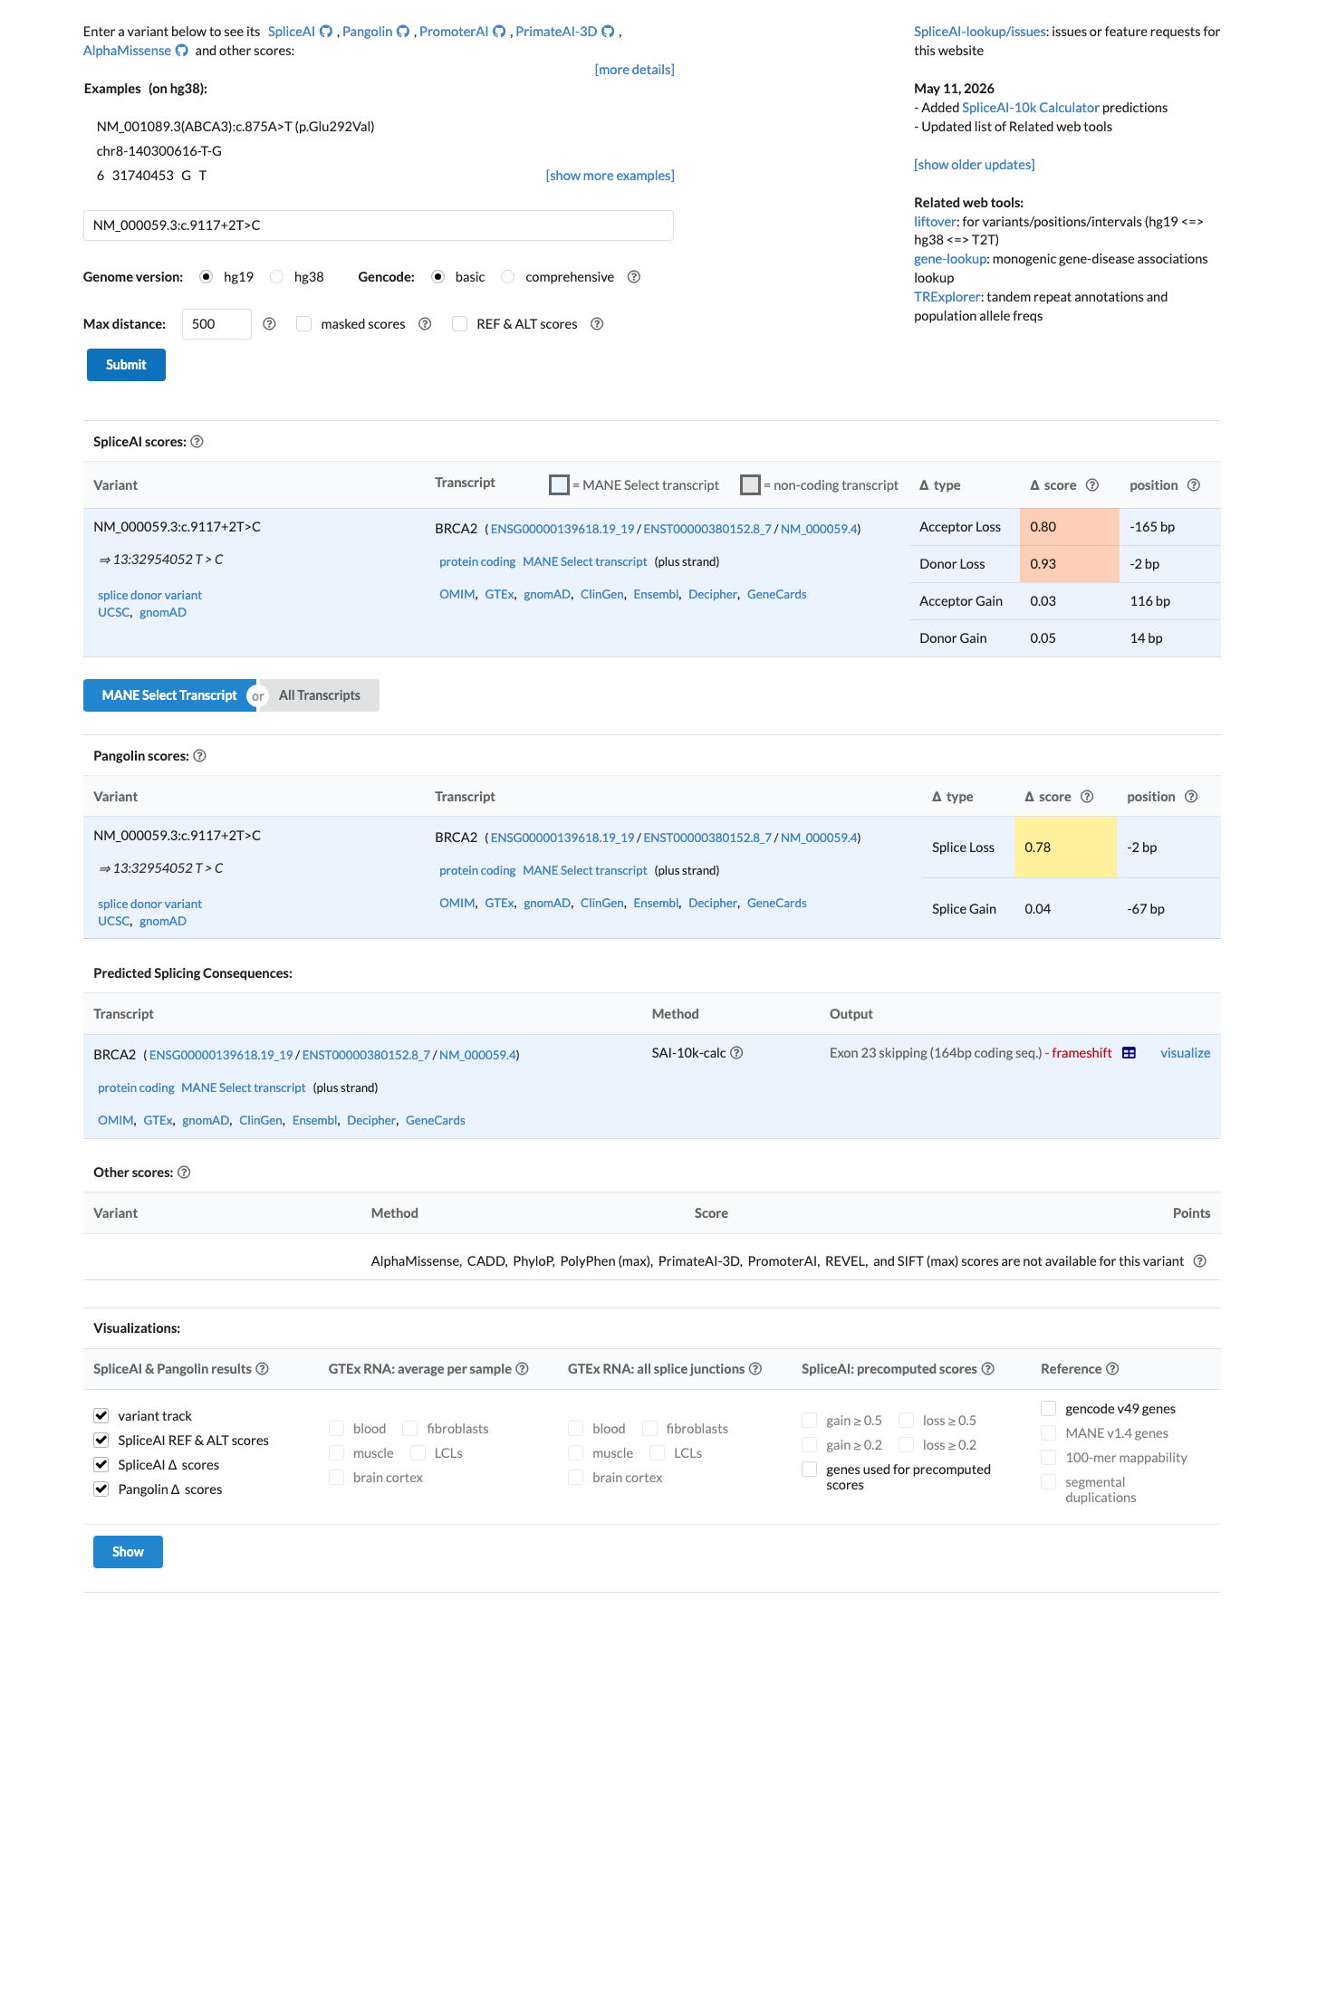The image size is (1317, 1992).
Task: Open splice donor variant link in SpliceAI row
Action: click(149, 596)
